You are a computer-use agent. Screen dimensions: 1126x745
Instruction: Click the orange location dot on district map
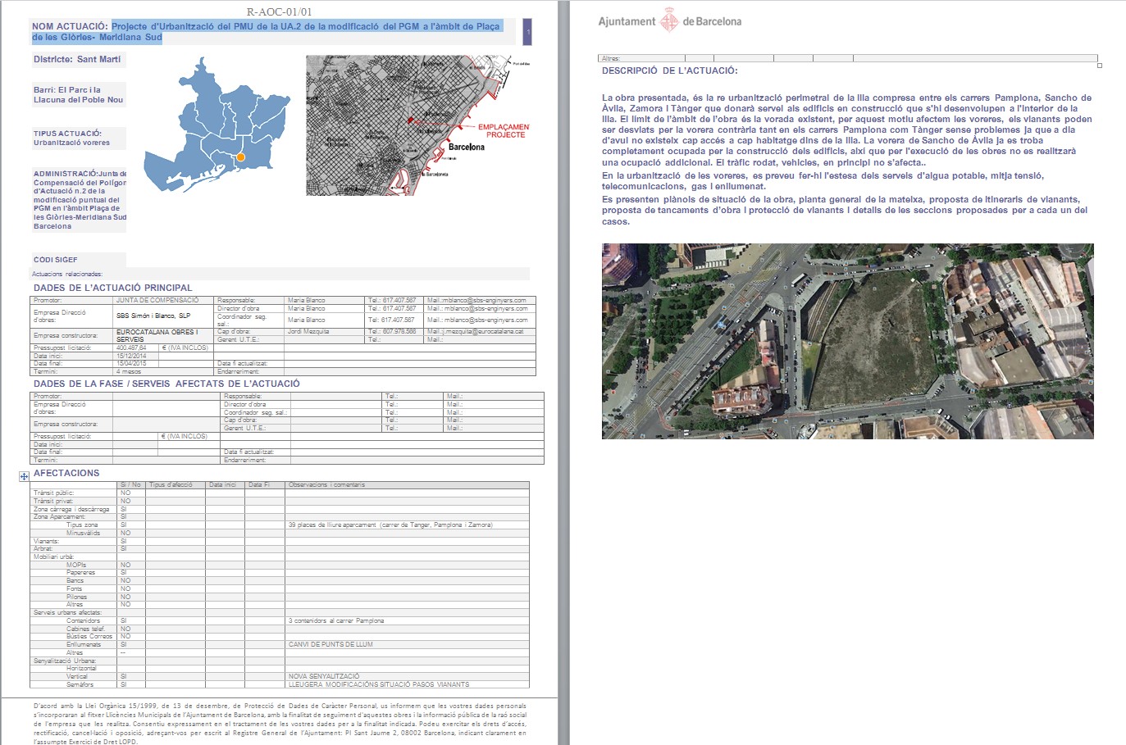tap(240, 157)
